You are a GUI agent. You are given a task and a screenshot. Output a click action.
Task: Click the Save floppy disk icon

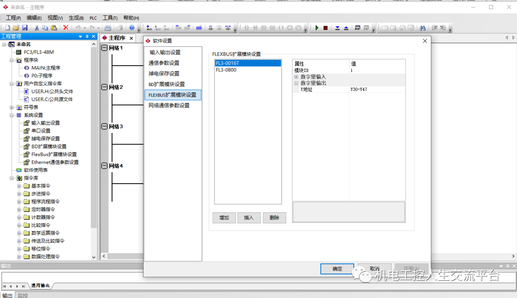[x=25, y=28]
